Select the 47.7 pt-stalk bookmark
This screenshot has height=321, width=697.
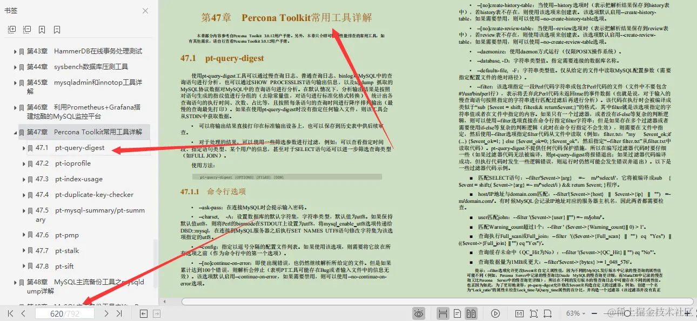[x=57, y=251]
